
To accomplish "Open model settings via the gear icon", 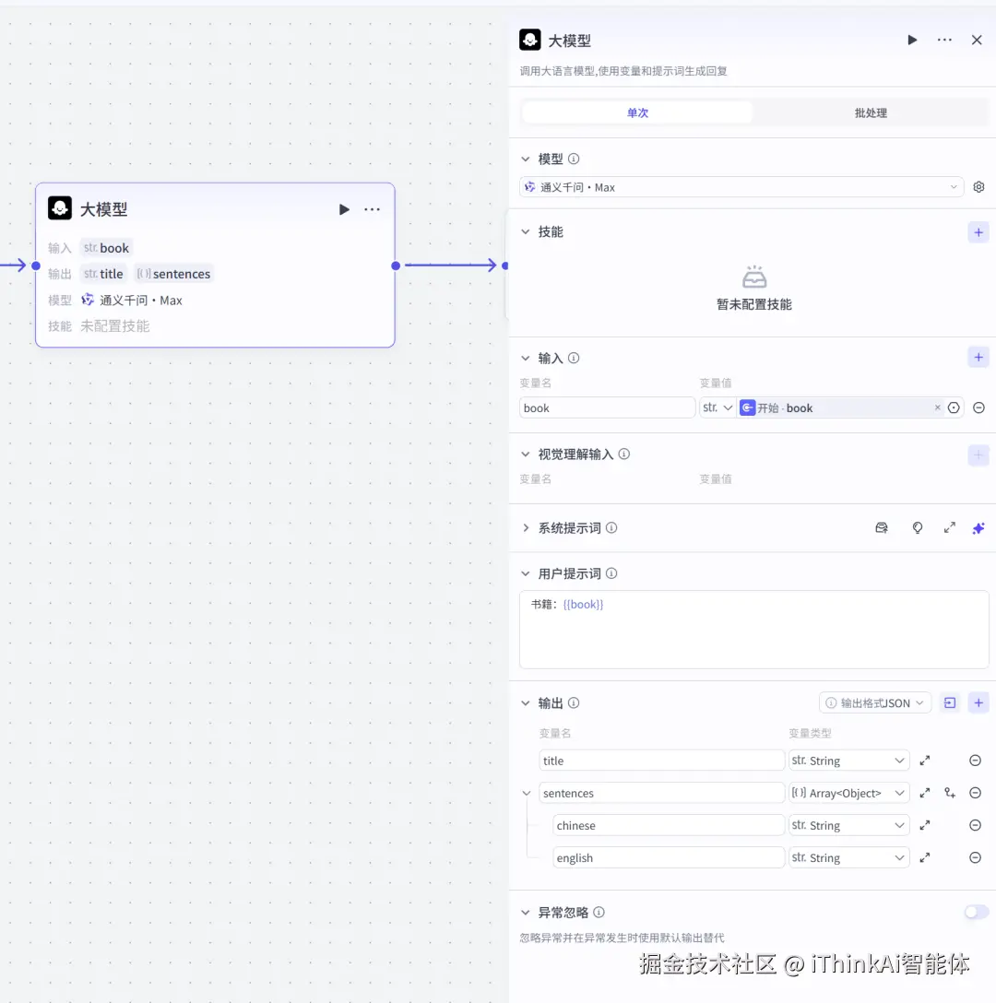I will [978, 186].
